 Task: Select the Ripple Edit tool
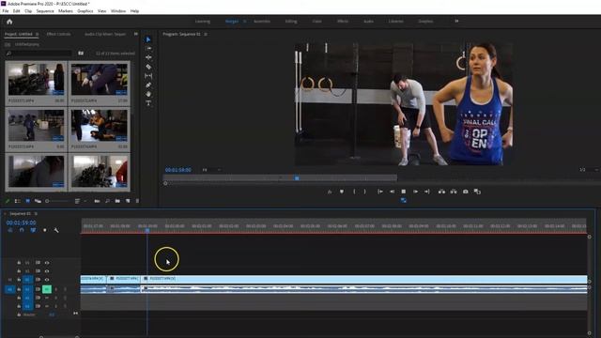coord(148,57)
